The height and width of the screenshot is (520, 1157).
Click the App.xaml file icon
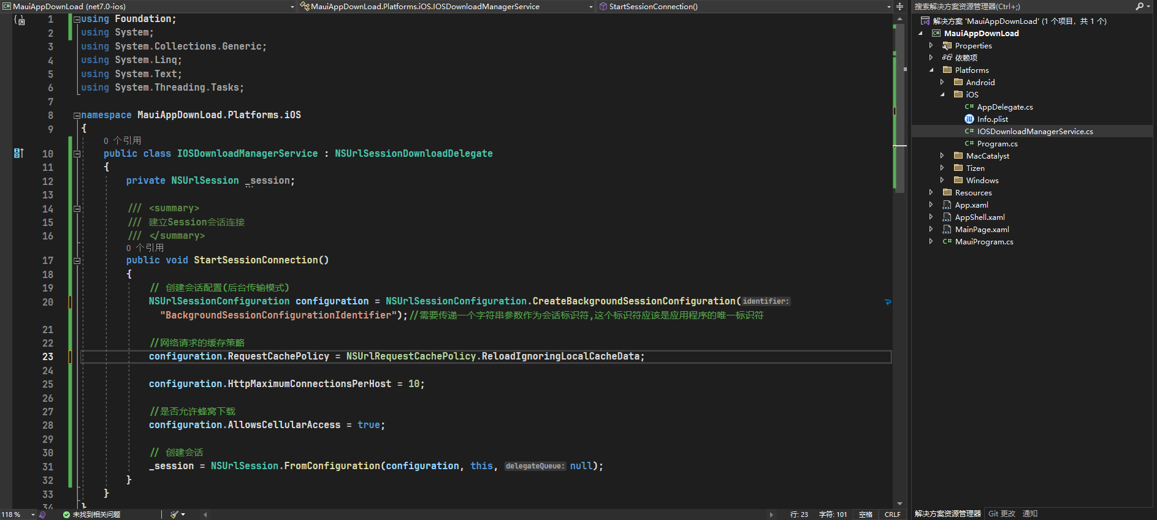[x=947, y=205]
